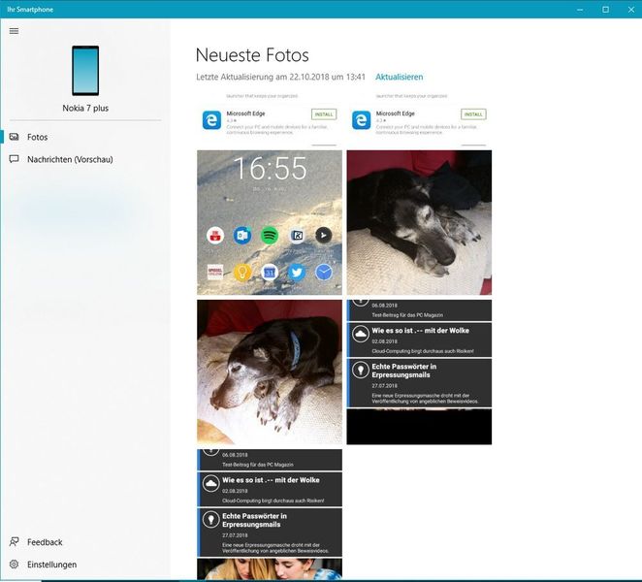Image resolution: width=642 pixels, height=582 pixels.
Task: Click the Nokia 7 plus phone image
Action: tap(85, 71)
